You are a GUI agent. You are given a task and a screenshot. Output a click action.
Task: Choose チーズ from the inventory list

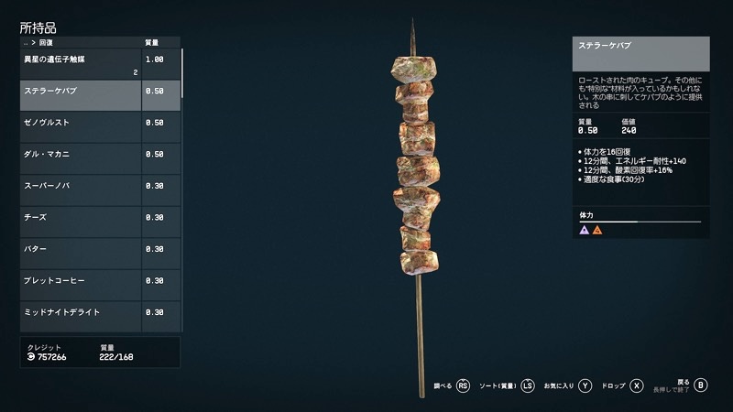tap(100, 222)
